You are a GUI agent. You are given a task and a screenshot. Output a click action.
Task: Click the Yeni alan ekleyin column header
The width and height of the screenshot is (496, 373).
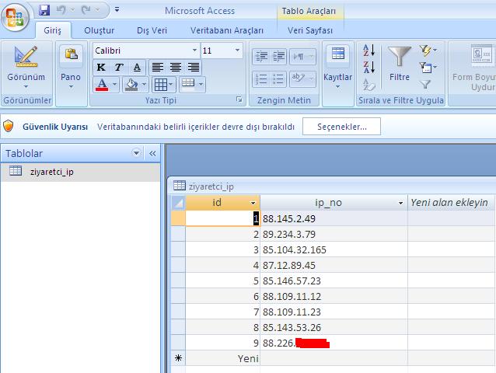(x=451, y=203)
